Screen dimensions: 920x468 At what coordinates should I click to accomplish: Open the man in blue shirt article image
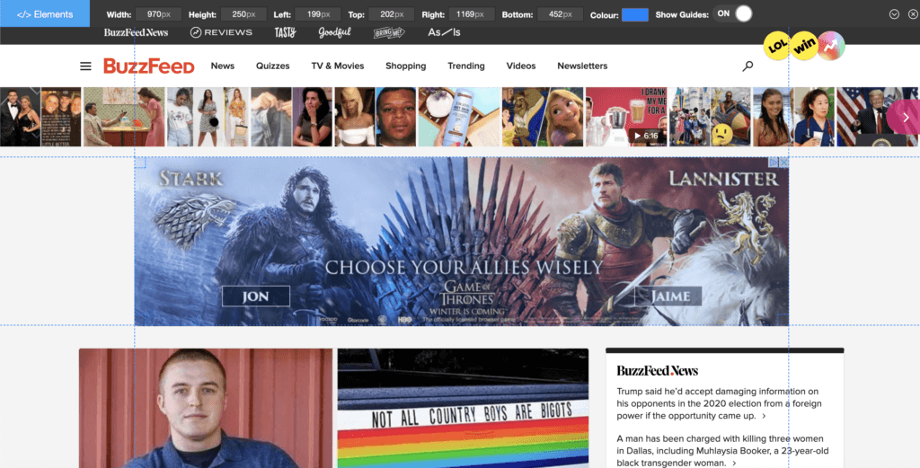[x=206, y=408]
